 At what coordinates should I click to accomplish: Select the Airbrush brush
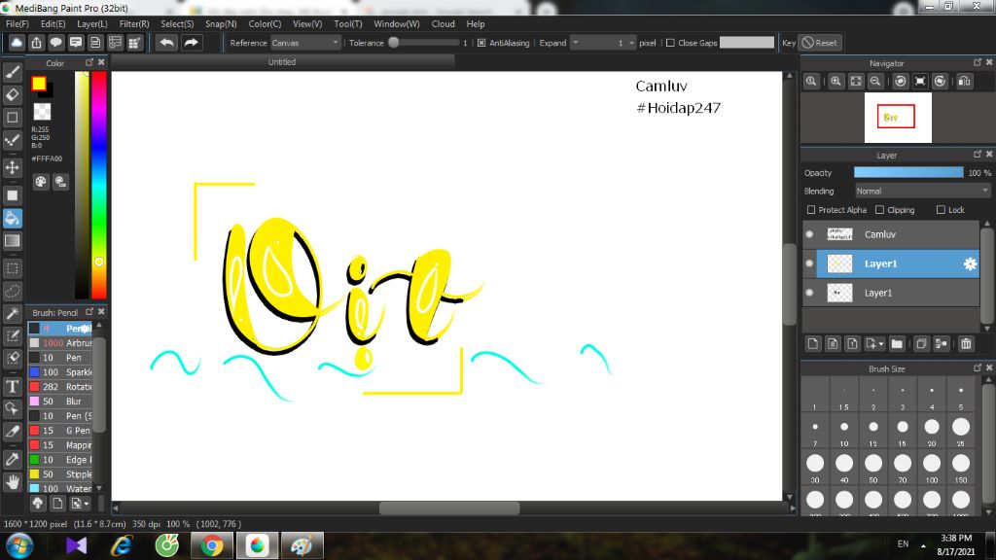coord(60,343)
